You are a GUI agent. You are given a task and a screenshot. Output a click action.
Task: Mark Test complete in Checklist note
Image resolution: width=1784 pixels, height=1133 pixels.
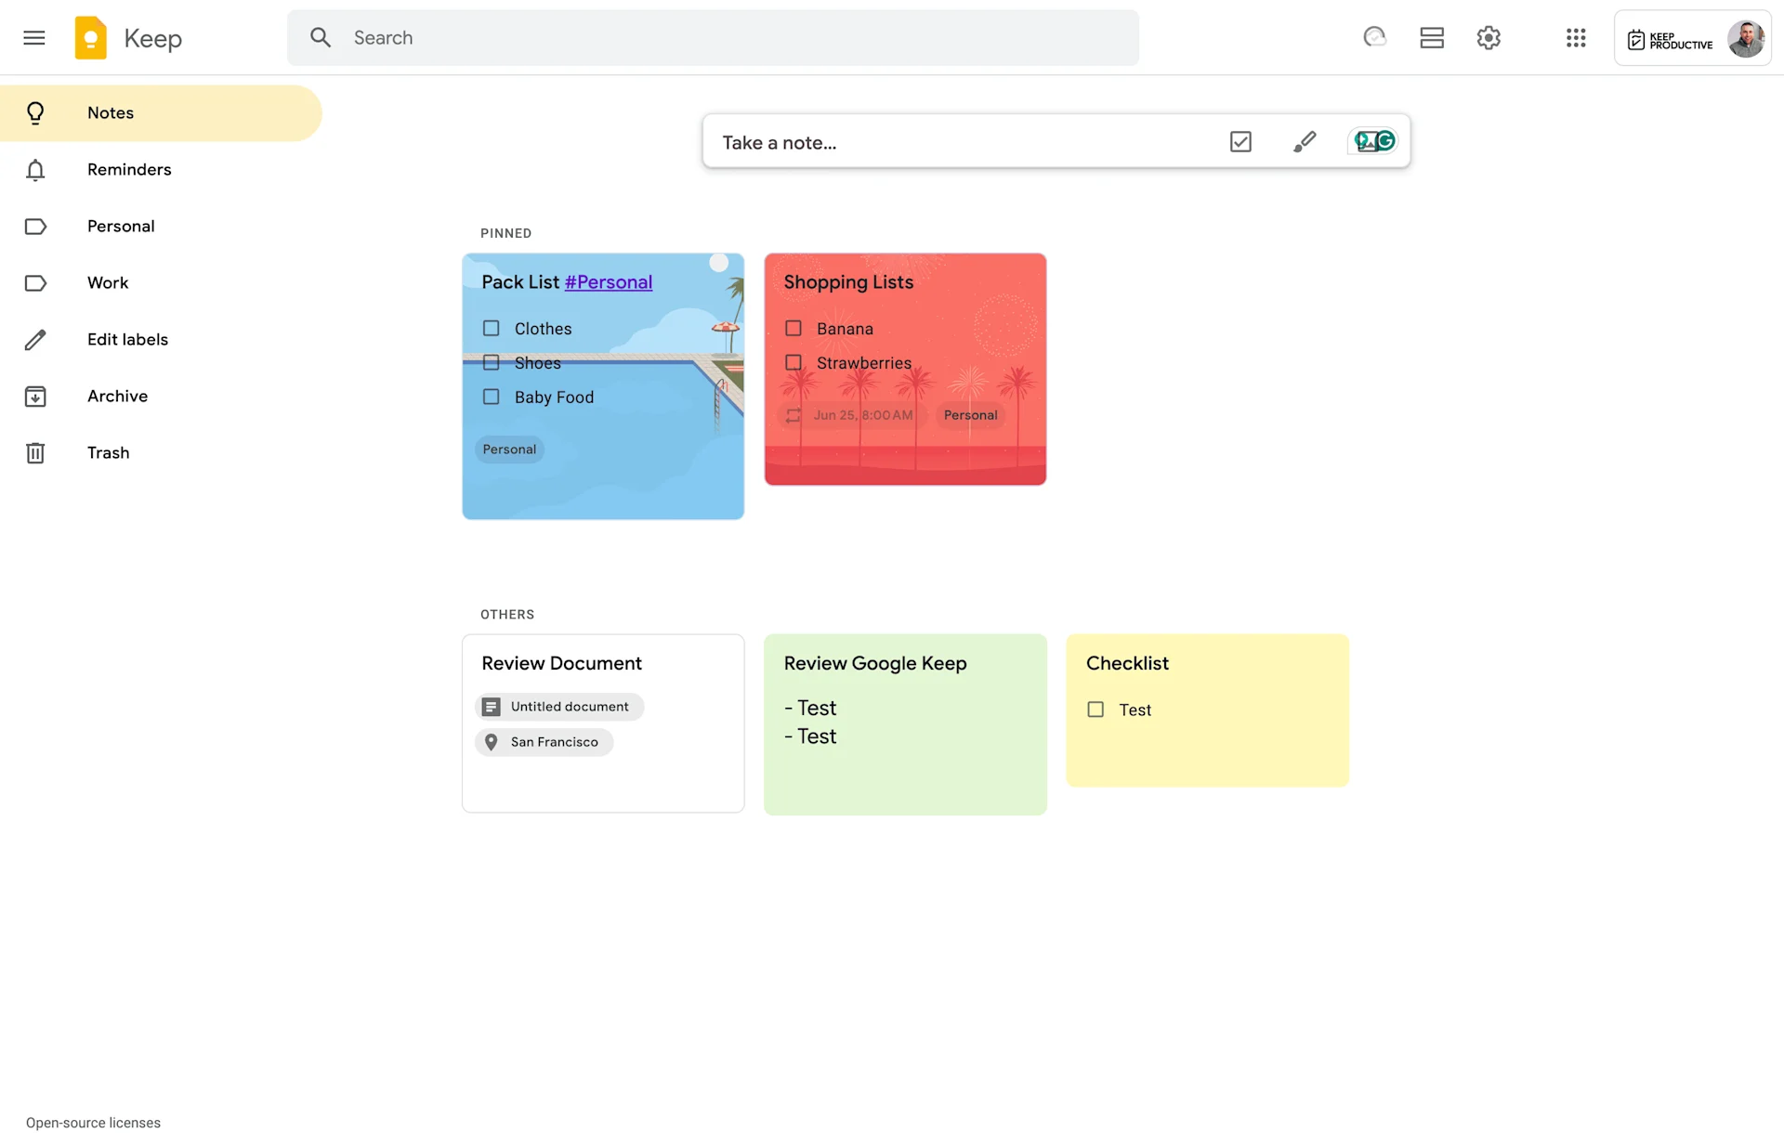[x=1095, y=709]
